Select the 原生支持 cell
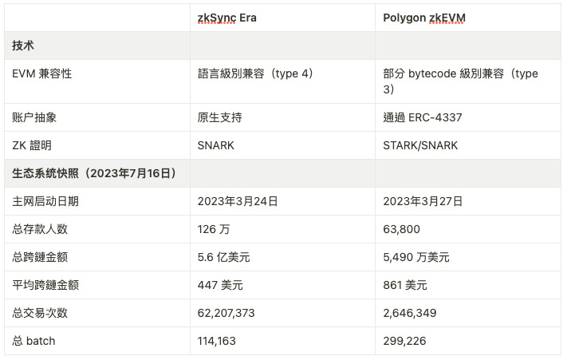Screen dimensions: 567x360 (282, 117)
